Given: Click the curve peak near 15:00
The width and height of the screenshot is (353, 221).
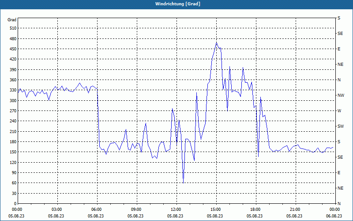Looking at the screenshot, I should 217,42.
